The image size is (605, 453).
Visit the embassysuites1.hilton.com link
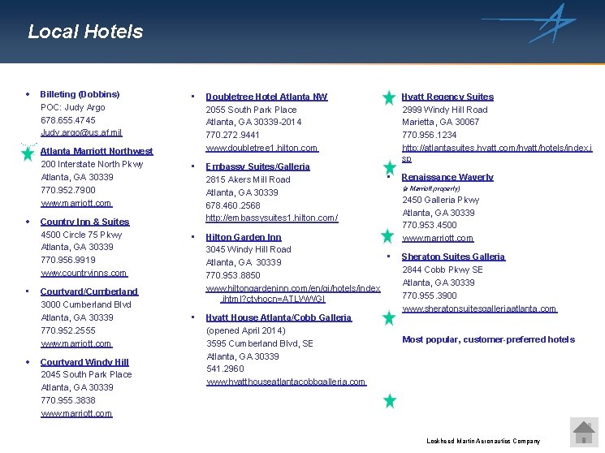pyautogui.click(x=271, y=218)
